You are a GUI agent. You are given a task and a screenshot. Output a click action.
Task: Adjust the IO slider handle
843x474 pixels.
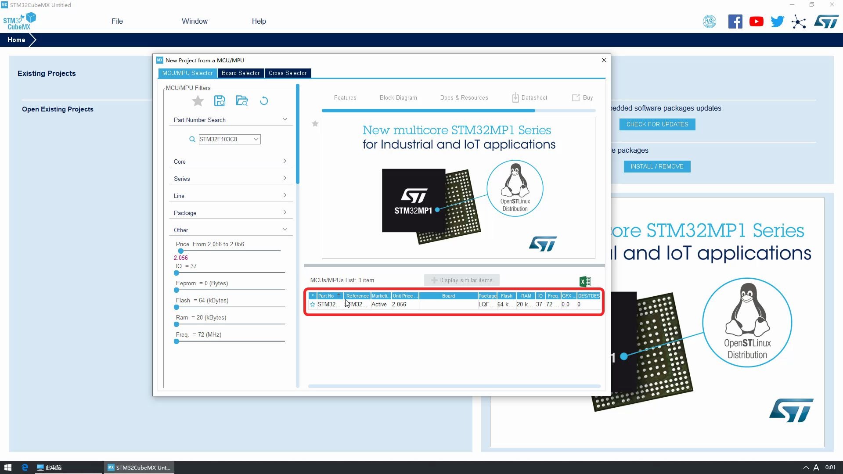177,273
